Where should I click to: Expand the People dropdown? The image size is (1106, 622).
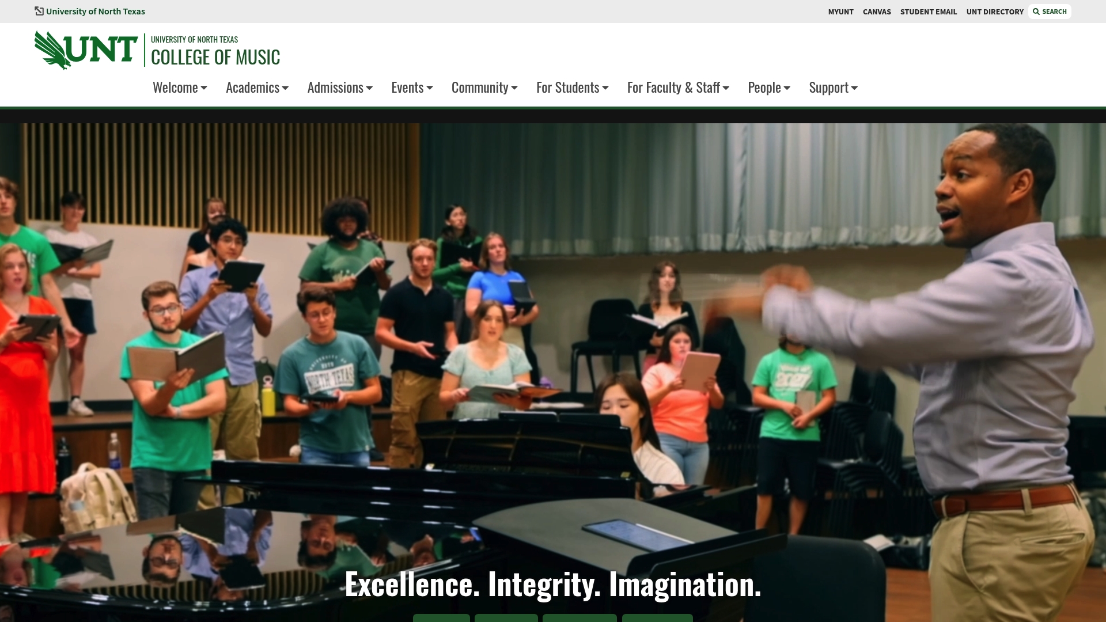pyautogui.click(x=769, y=88)
